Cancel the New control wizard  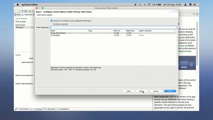click(156, 91)
